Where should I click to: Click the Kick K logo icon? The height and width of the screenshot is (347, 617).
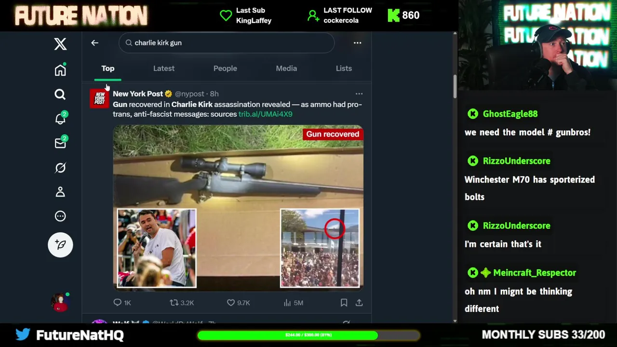coord(393,15)
